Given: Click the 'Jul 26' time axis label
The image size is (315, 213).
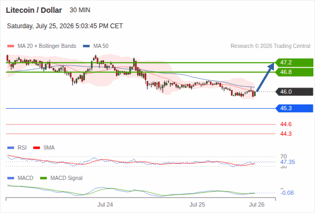Looking at the screenshot, I should pos(257,204).
